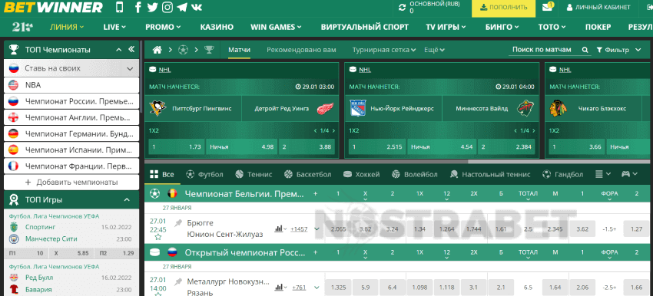Select the Футбол sport tab

(x=204, y=174)
